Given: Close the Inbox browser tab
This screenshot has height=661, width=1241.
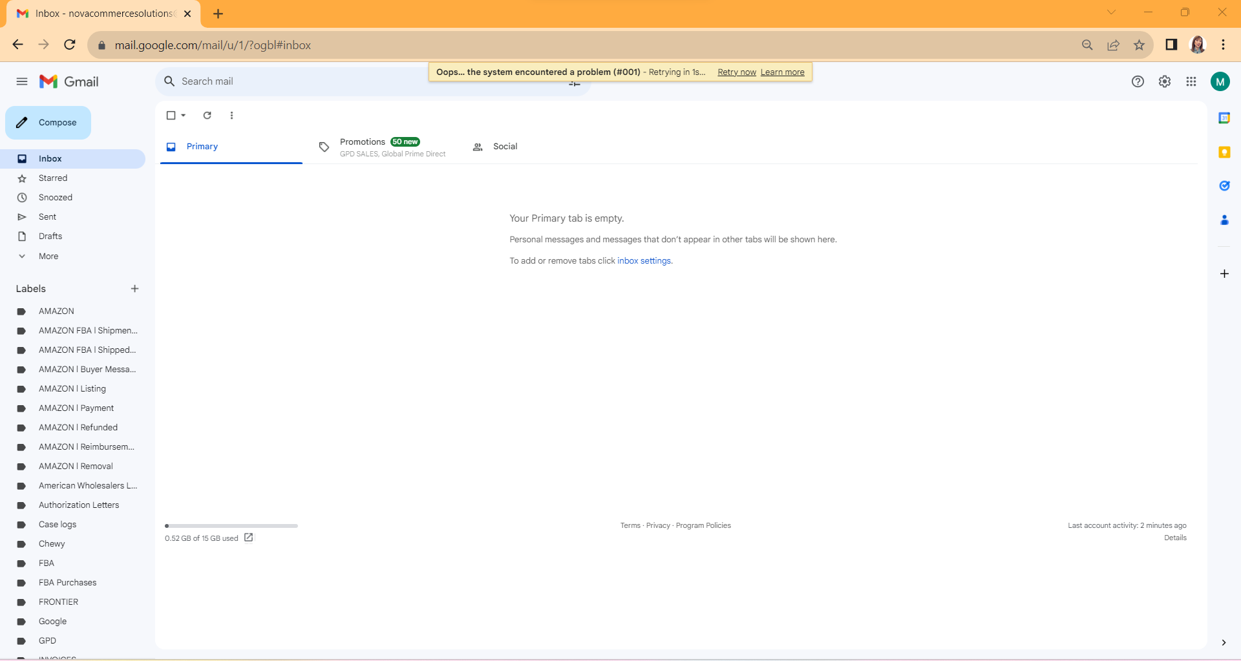Looking at the screenshot, I should (187, 14).
